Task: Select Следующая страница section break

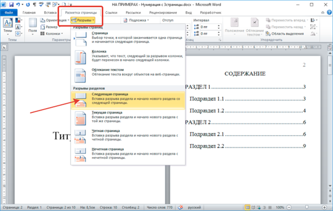Action: [128, 100]
